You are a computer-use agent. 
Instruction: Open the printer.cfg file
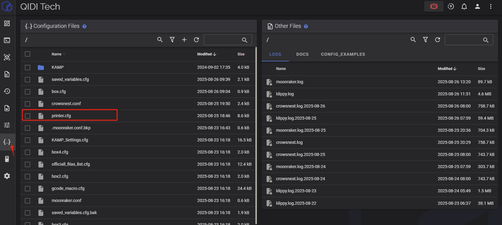point(61,116)
